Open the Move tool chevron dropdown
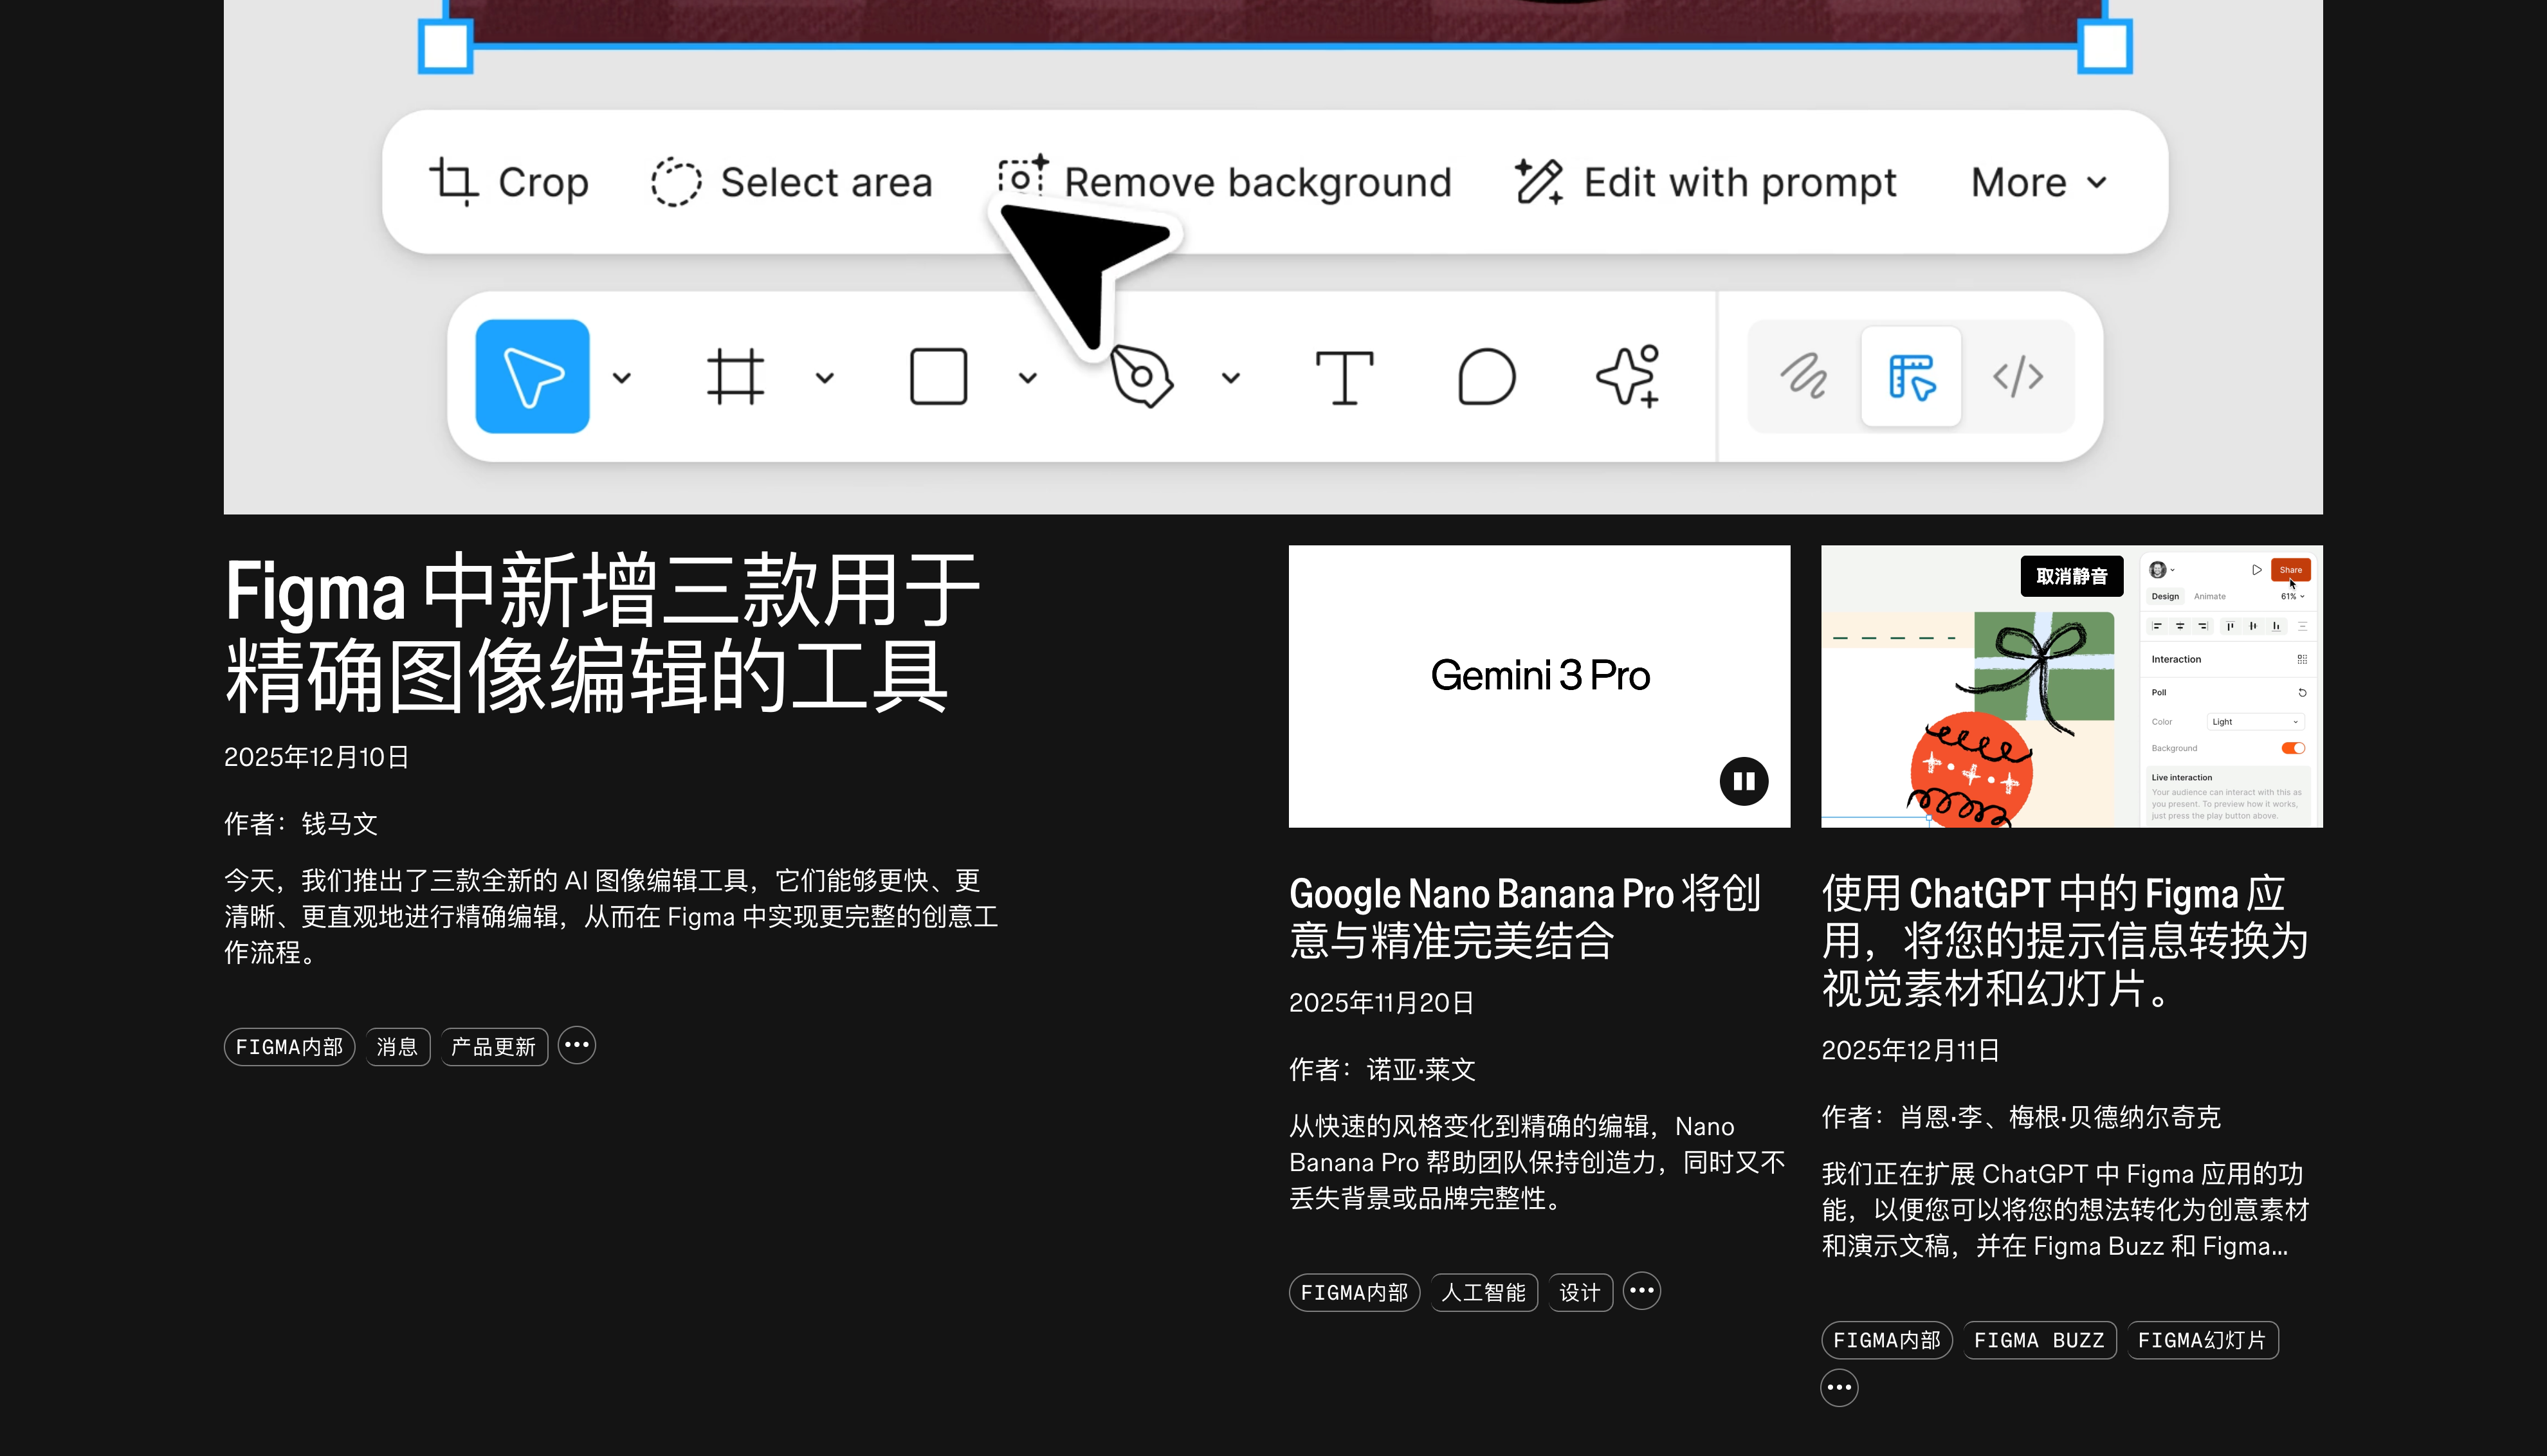Screen dimensions: 2547x1456 [x=622, y=378]
